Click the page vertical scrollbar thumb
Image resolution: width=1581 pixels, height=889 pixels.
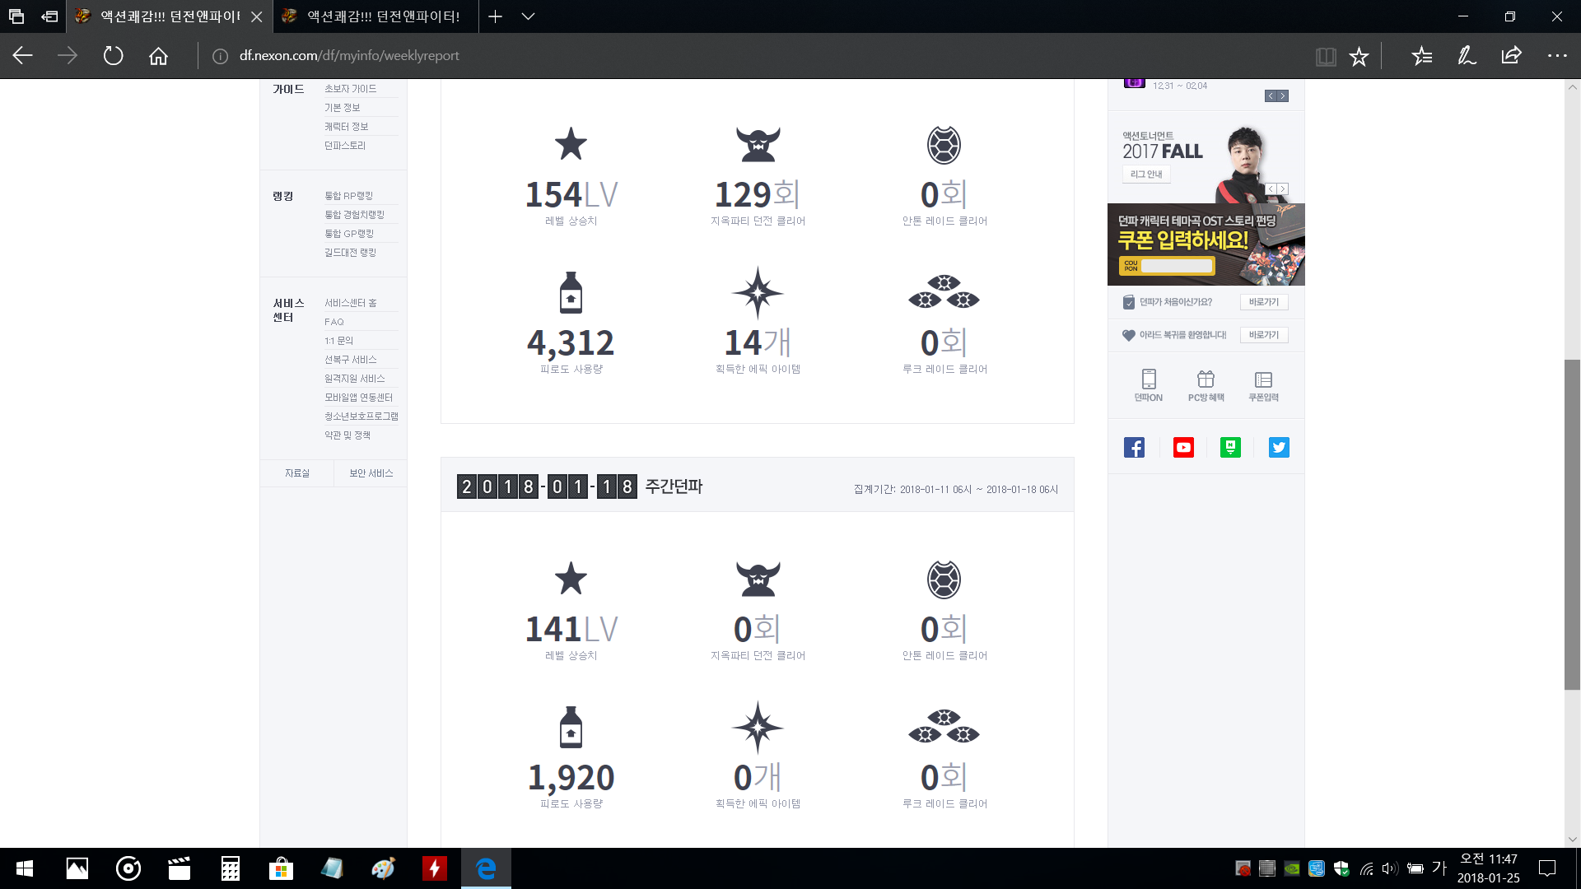tap(1572, 524)
